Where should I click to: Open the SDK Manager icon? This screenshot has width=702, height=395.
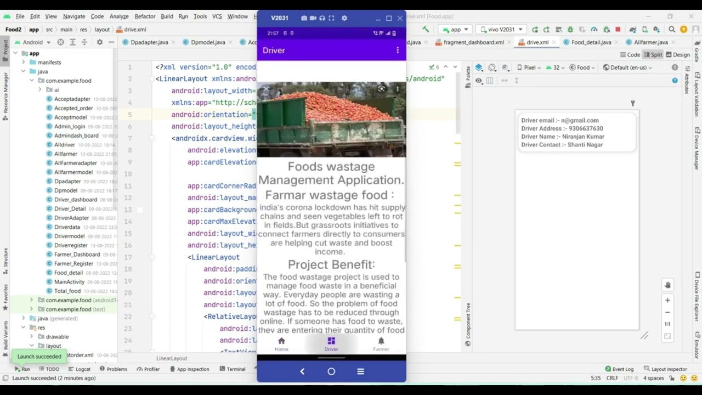coord(656,30)
